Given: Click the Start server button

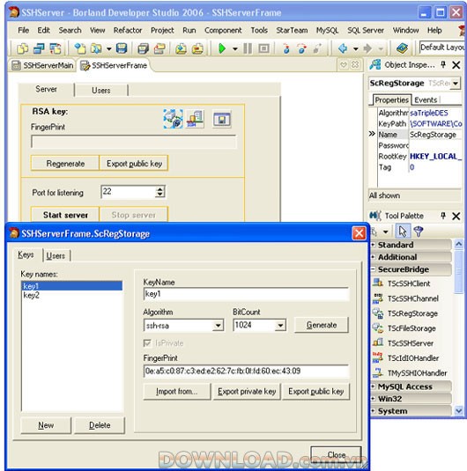Looking at the screenshot, I should [65, 215].
